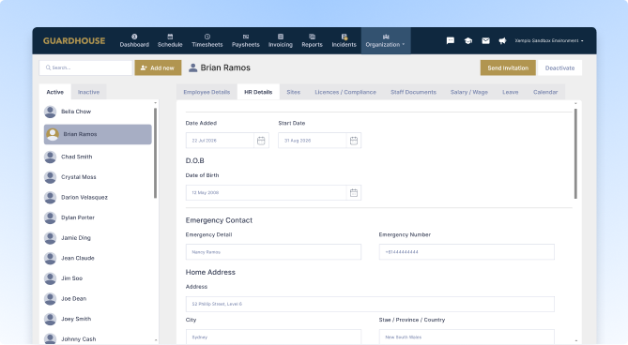Open the Sites tab
This screenshot has width=628, height=345.
(293, 92)
